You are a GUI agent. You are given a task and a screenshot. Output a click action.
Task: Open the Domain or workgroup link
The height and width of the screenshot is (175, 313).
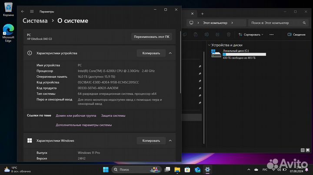point(76,116)
